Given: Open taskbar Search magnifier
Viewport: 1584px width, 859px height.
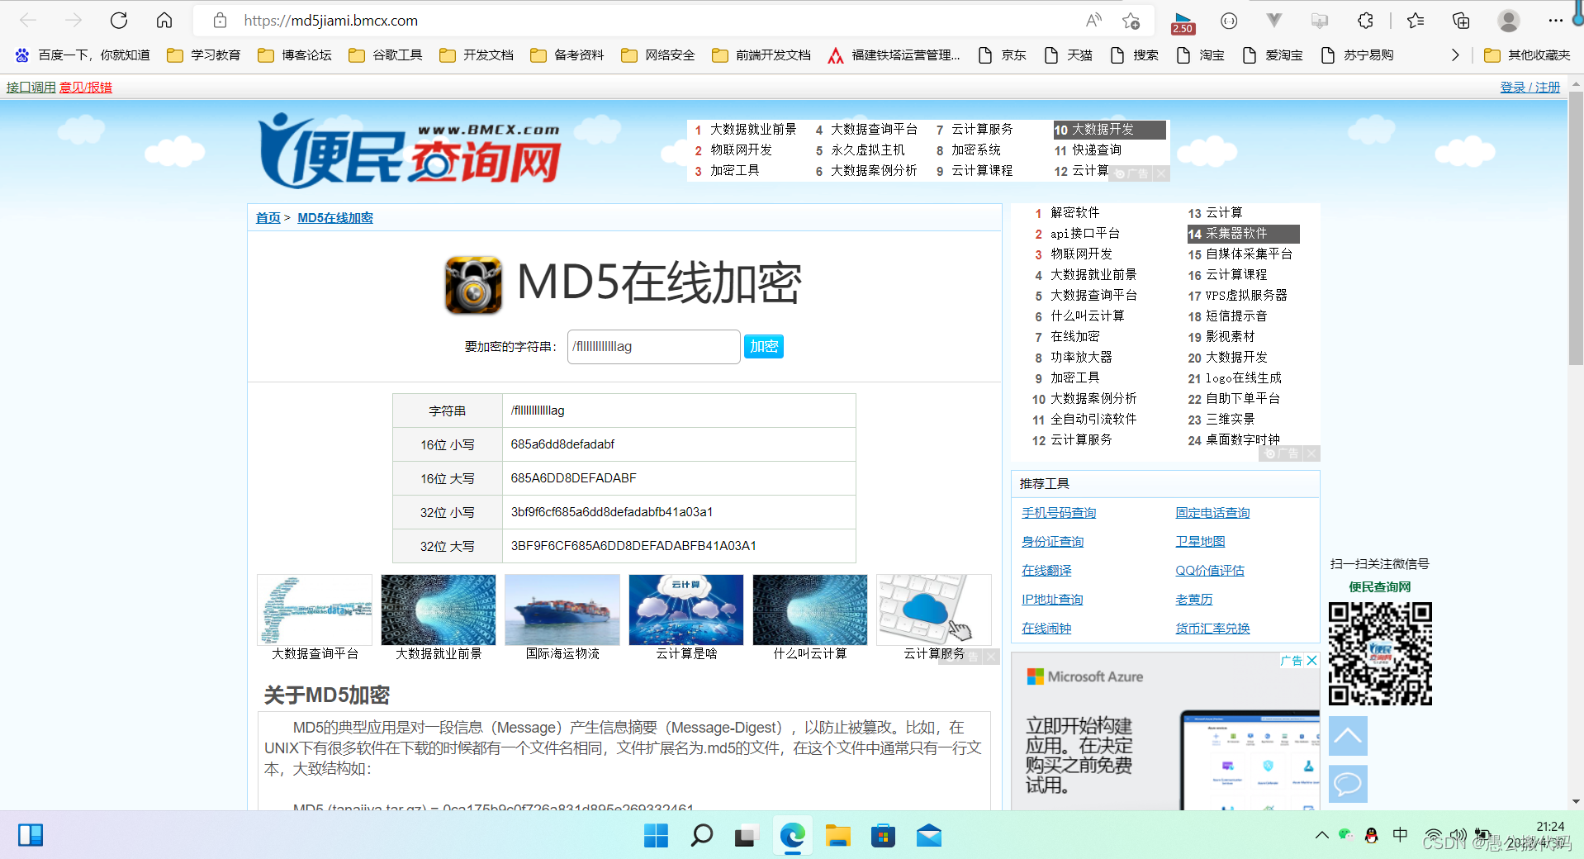Looking at the screenshot, I should coord(701,836).
